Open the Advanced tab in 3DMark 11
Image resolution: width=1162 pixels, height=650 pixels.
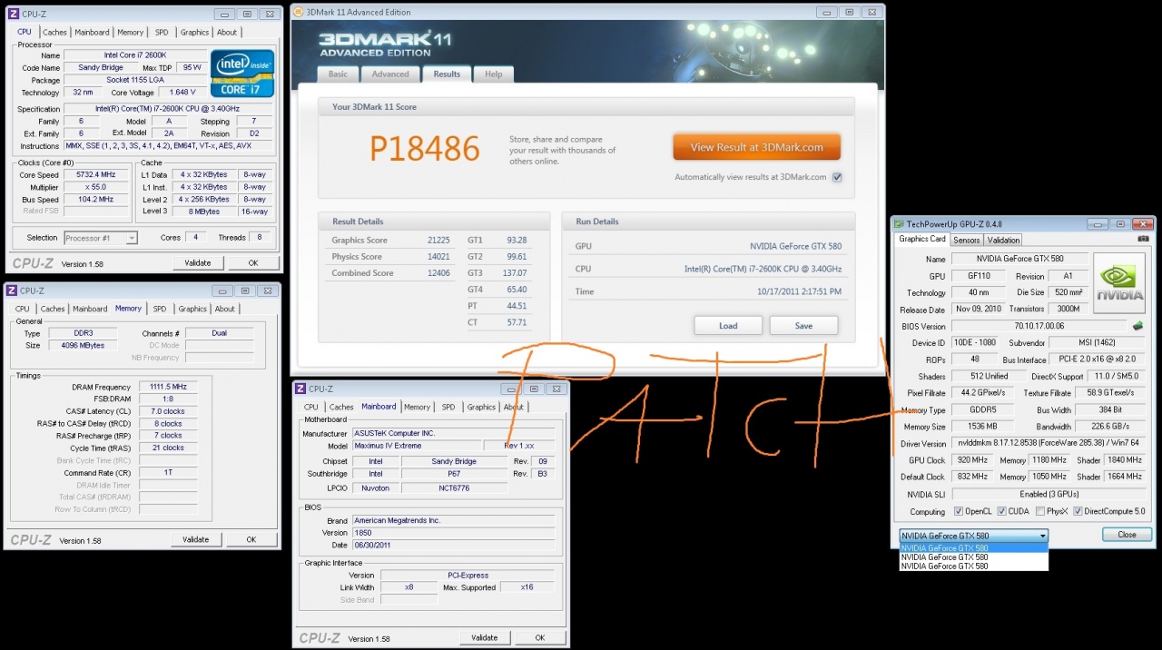(390, 74)
